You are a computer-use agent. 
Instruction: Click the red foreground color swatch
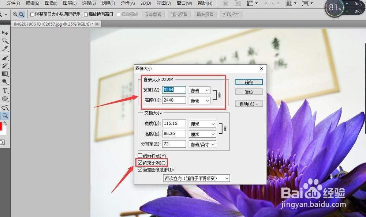(x=1, y=126)
